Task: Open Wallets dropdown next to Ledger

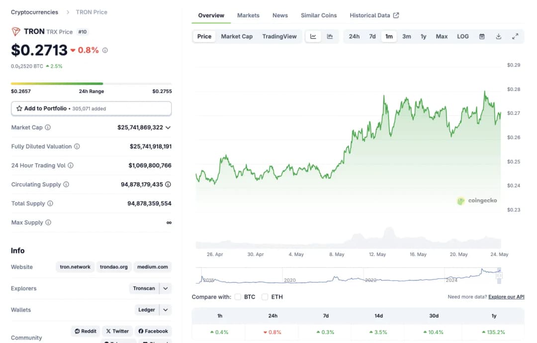Action: tap(166, 310)
